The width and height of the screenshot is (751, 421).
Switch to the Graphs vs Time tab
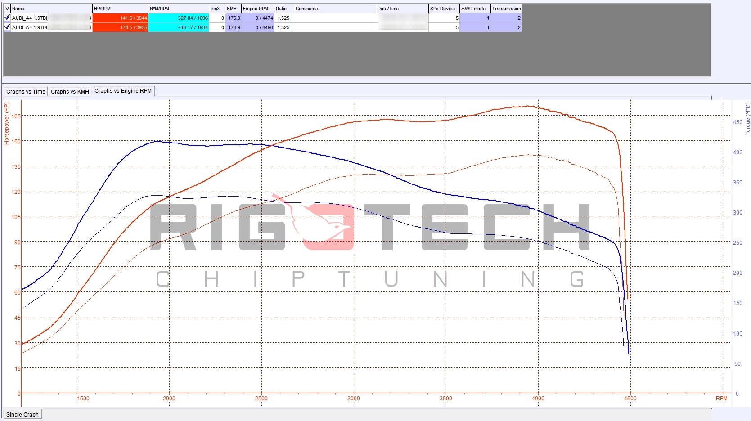[x=26, y=91]
